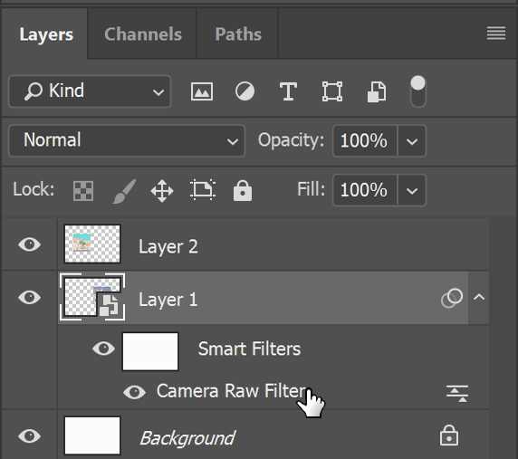Turn layer filtering switch on or off
Image resolution: width=518 pixels, height=459 pixels.
[417, 91]
